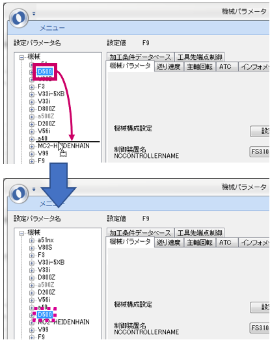Image resolution: width=270 pixels, height=342 pixels.
Task: Open メニュー in the top window
Action: tap(52, 28)
